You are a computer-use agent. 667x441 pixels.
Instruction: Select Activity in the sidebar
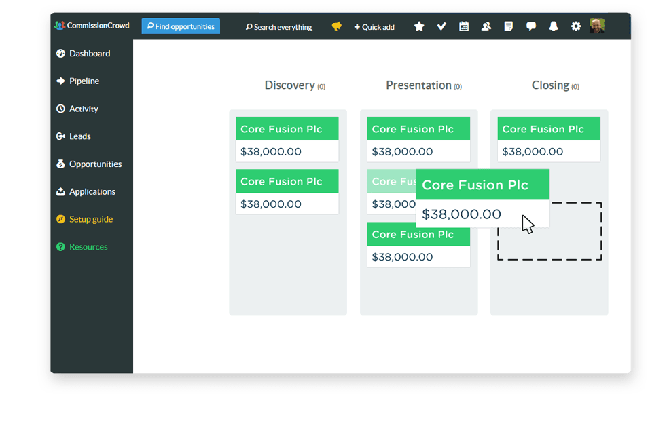coord(84,109)
